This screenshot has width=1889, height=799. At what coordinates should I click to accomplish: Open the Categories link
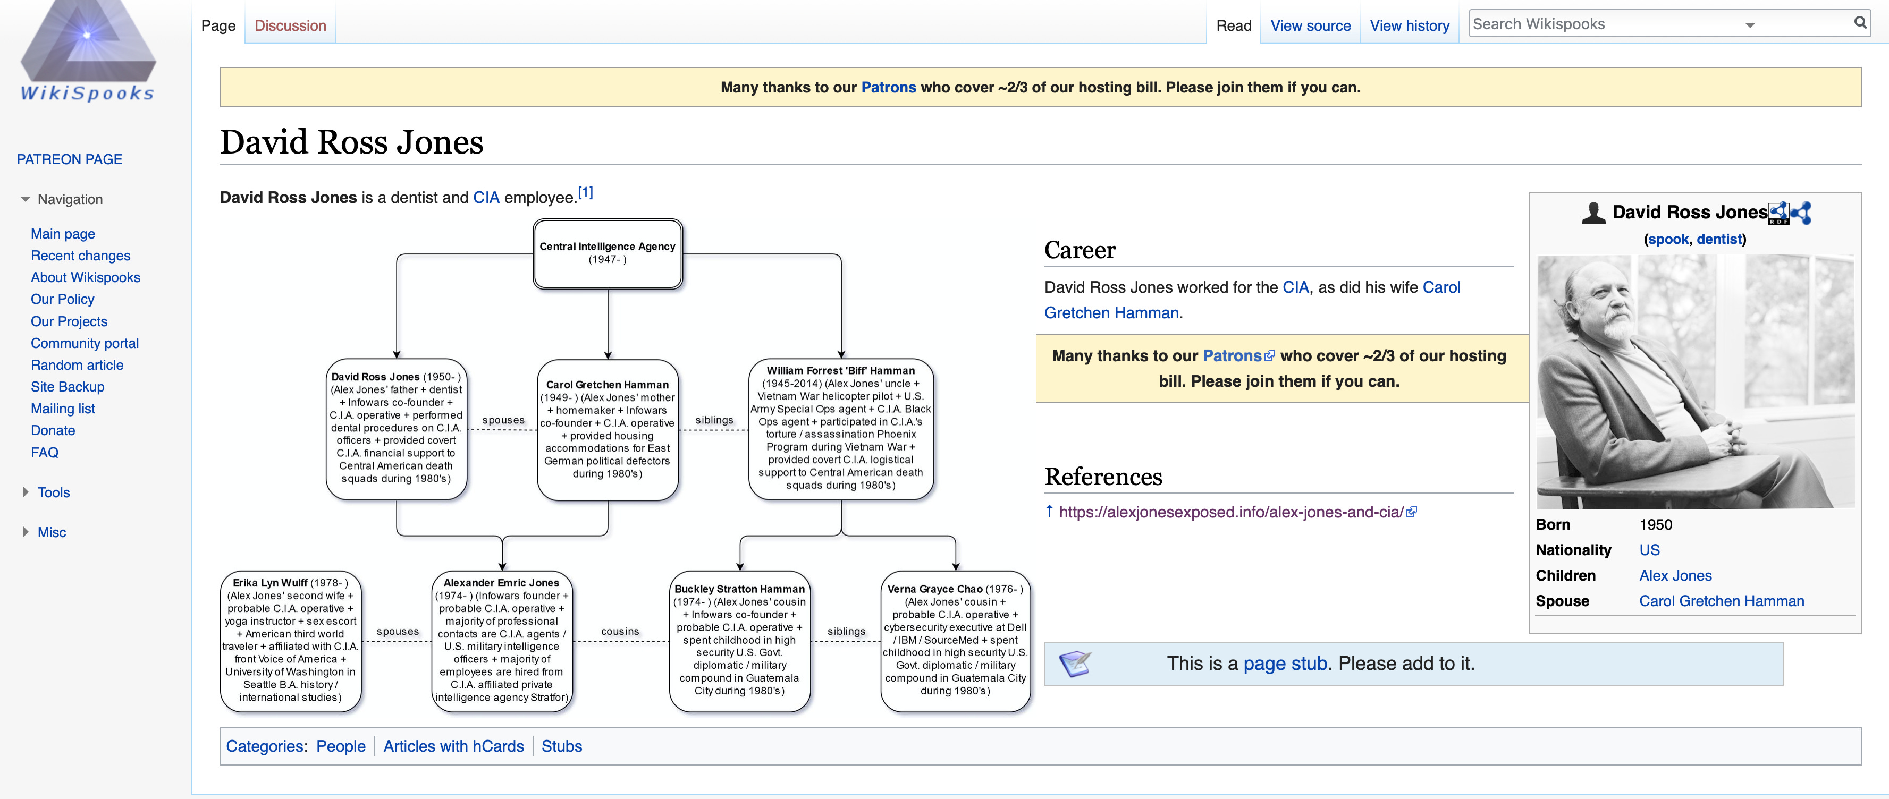265,746
